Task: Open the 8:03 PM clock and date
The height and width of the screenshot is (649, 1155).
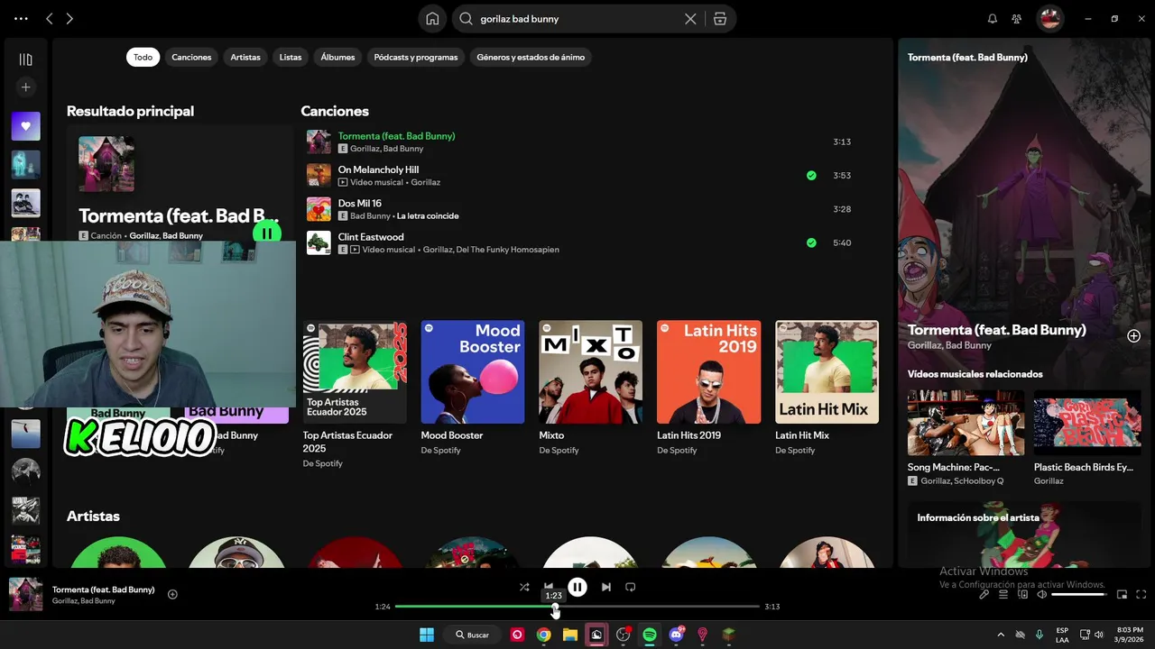Action: [x=1130, y=635]
